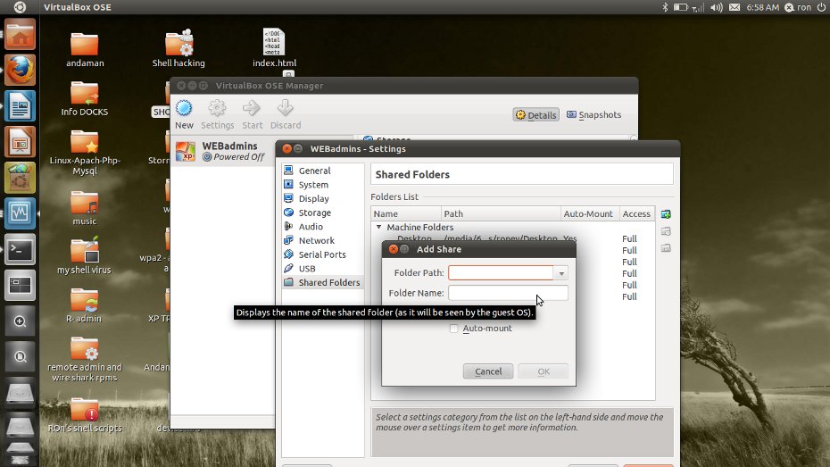Screen dimensions: 830x467
Task: Select the Shell hacking desktop folder
Action: coord(178,49)
